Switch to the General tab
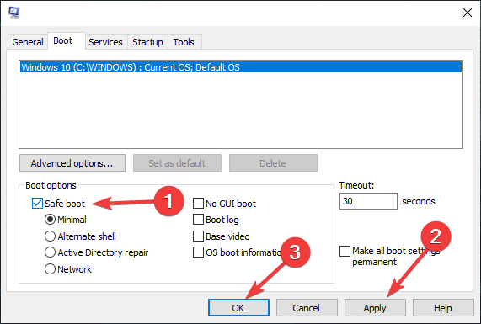The width and height of the screenshot is (481, 324). click(x=28, y=42)
